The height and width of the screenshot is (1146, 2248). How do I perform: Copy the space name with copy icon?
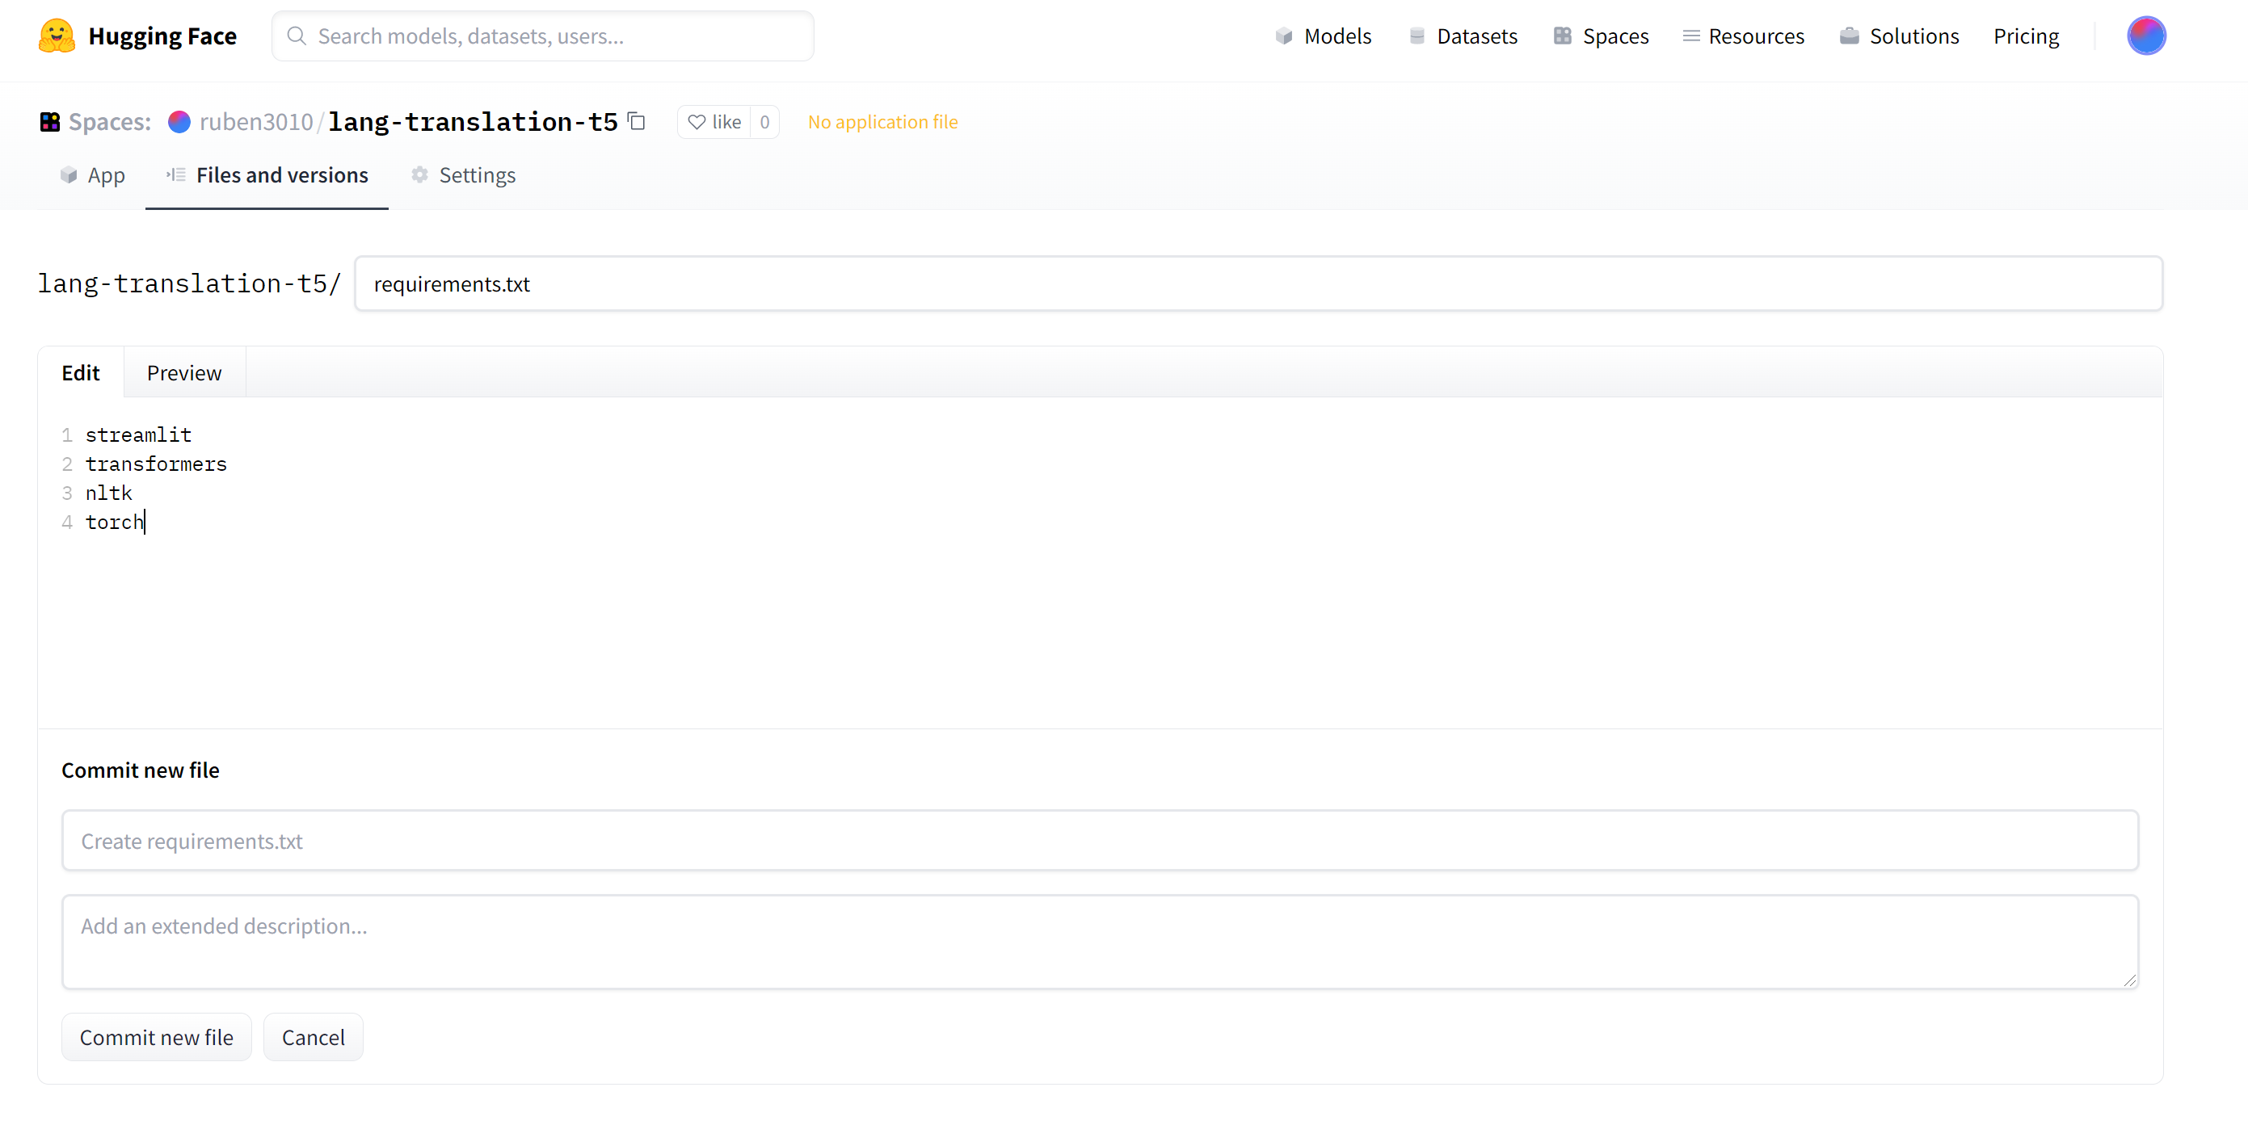point(637,121)
